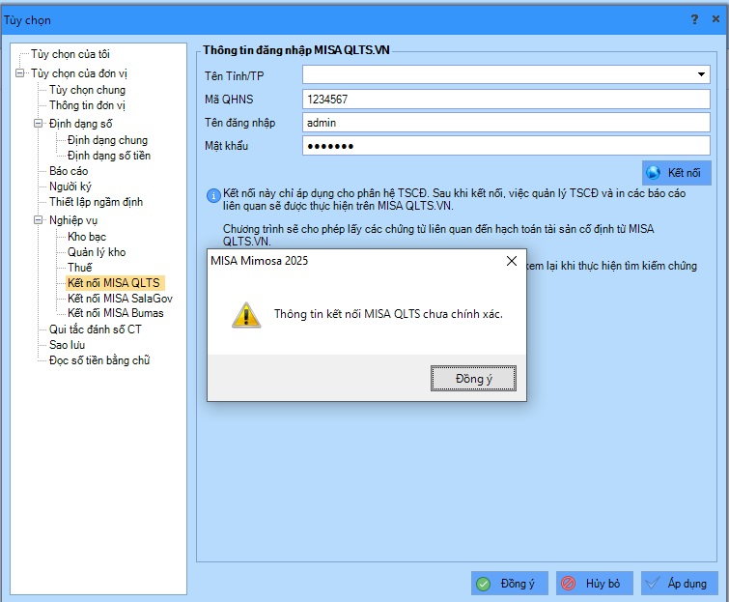
Task: Click the green checkmark icon on the bottom Đồng ý button
Action: 484,584
